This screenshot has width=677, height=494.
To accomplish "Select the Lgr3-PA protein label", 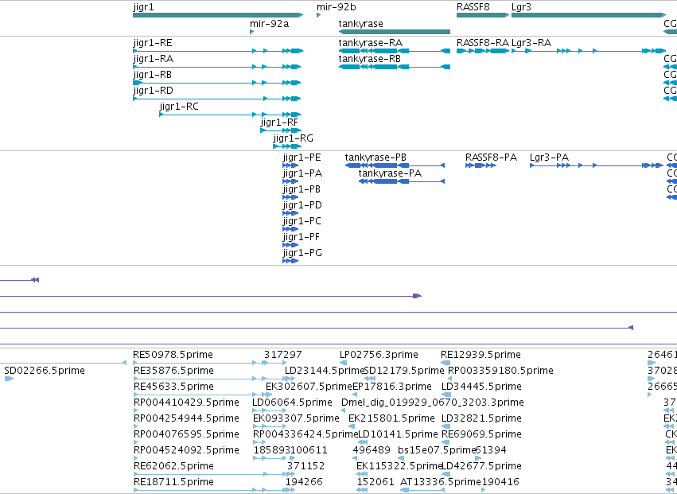I will point(549,158).
